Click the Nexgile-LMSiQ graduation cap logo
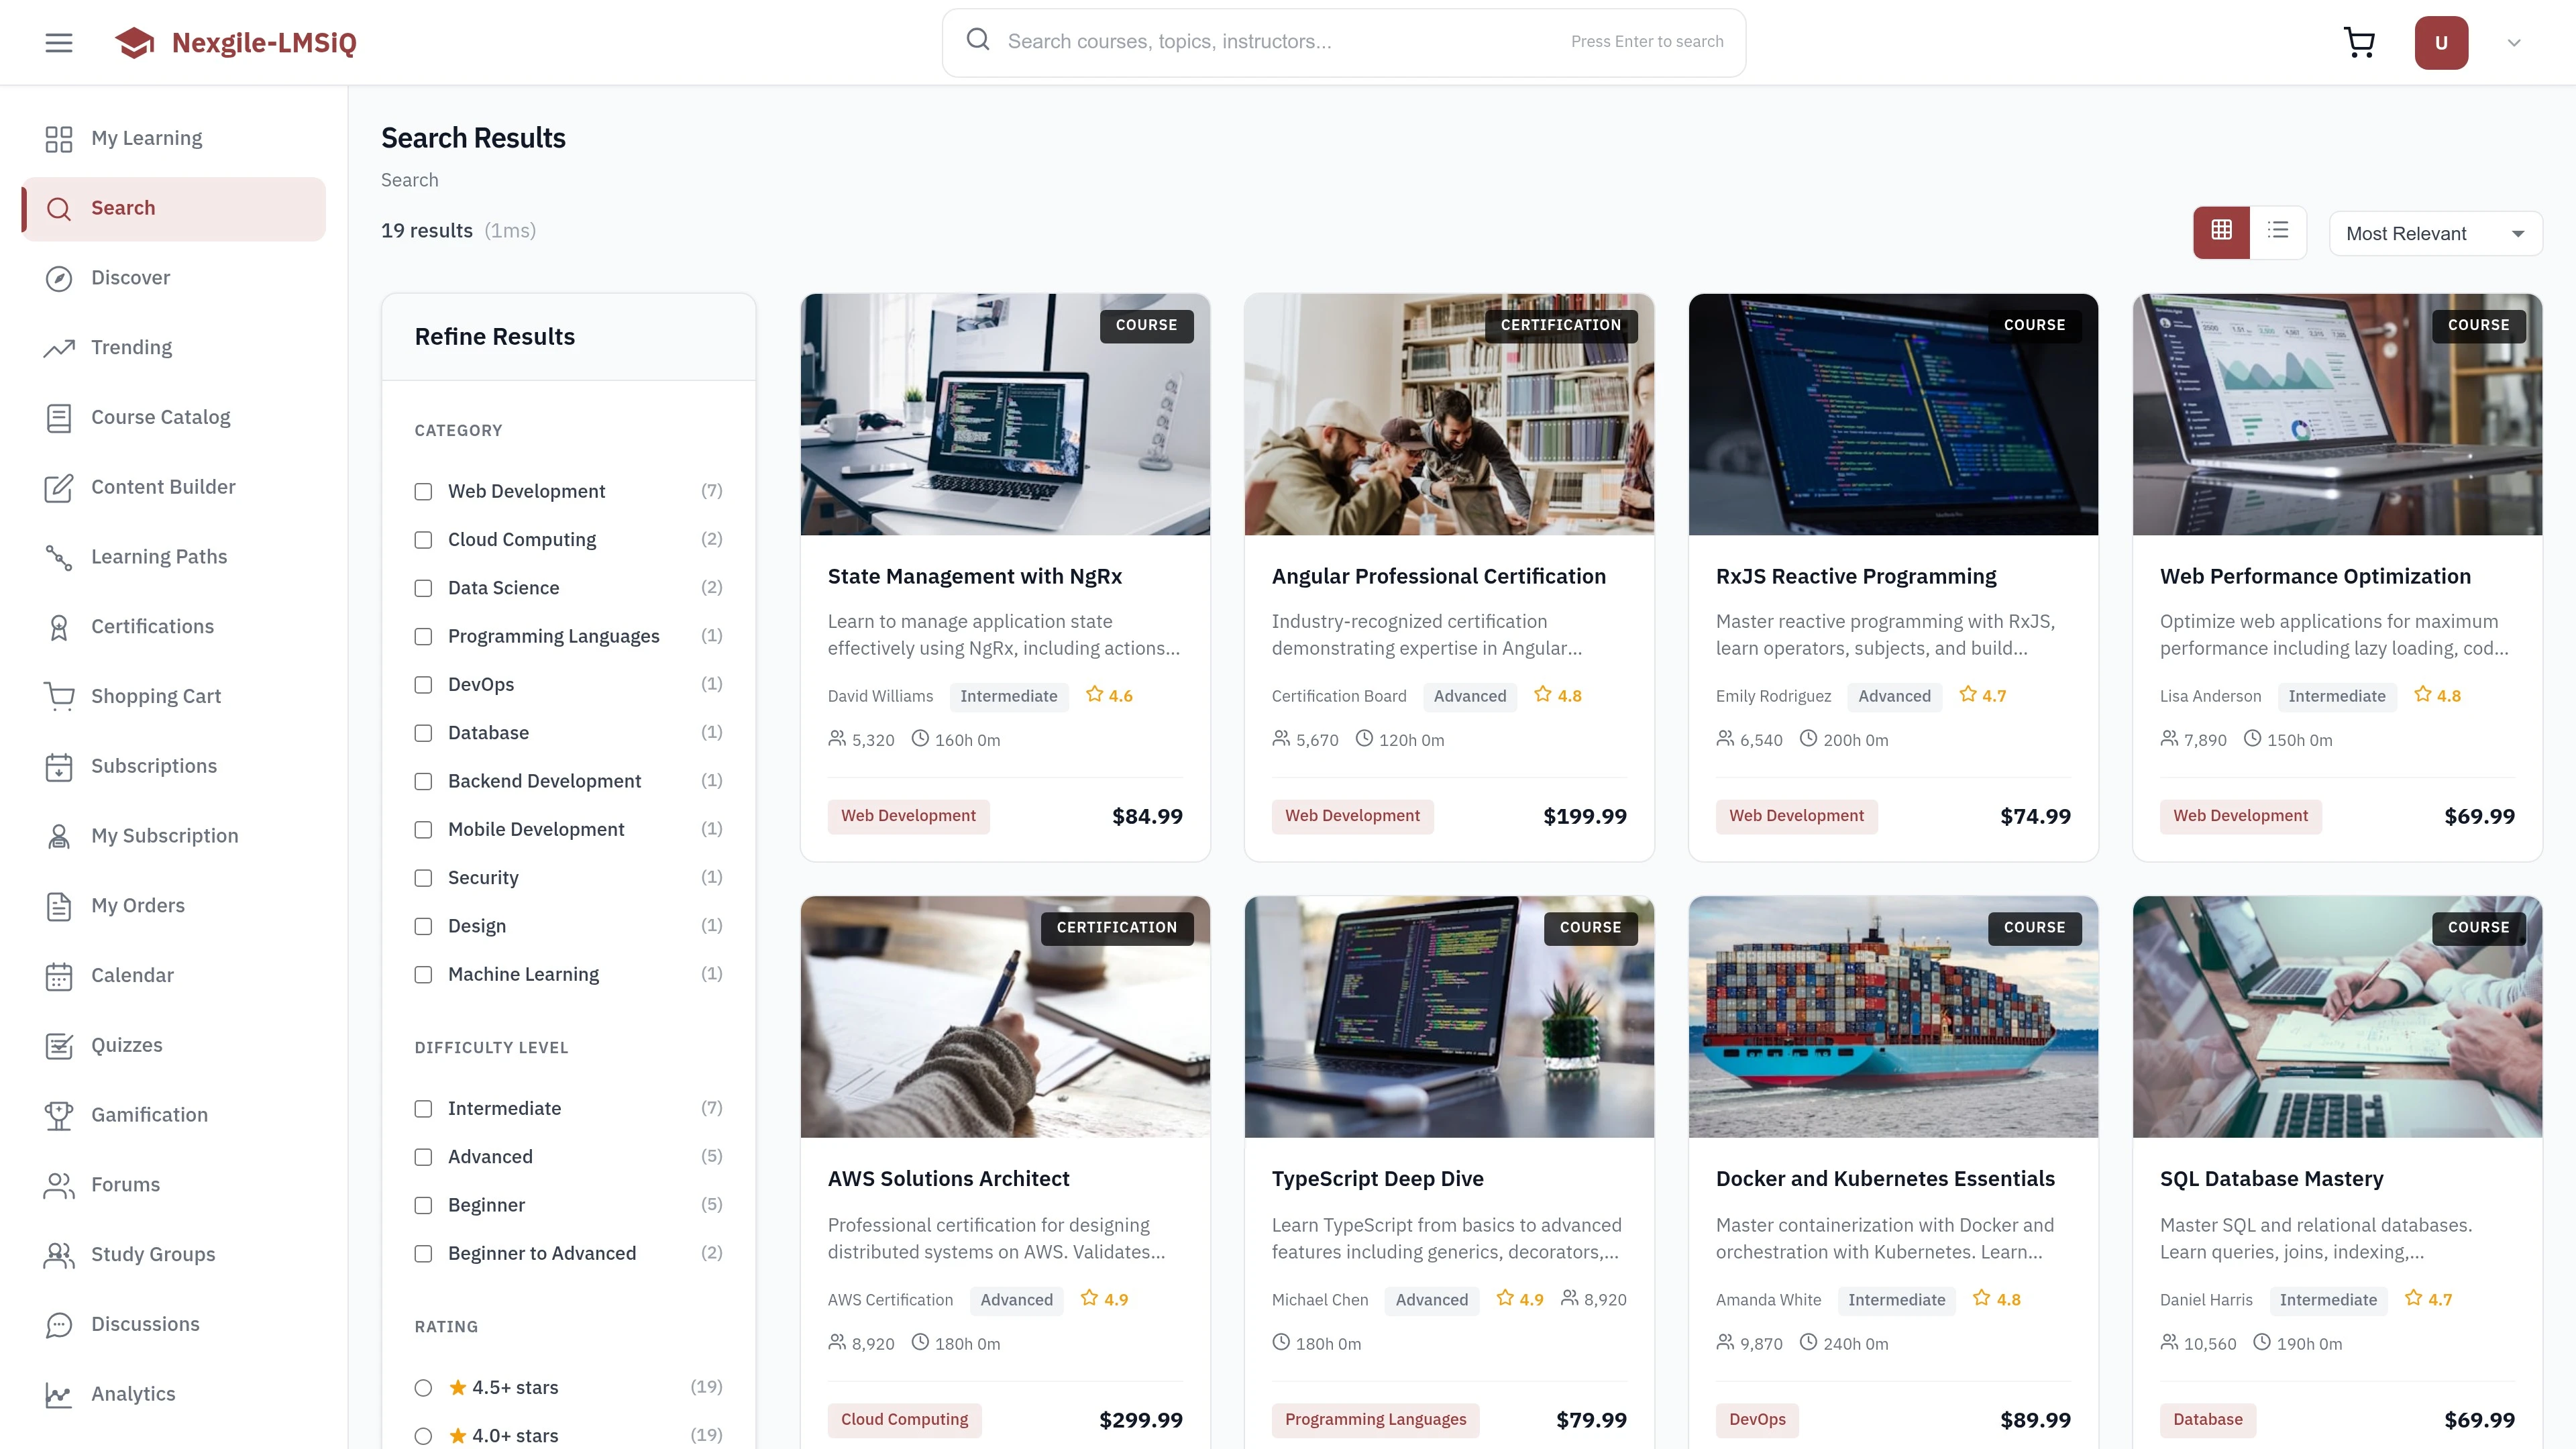 tap(135, 43)
